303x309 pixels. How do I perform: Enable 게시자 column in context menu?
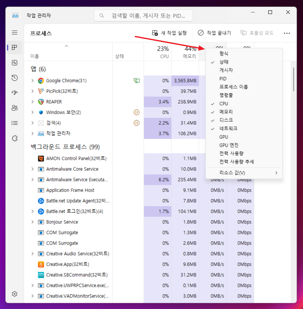click(x=244, y=70)
